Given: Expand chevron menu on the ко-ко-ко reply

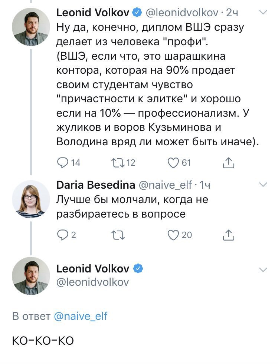Looking at the screenshot, I should [x=263, y=270].
